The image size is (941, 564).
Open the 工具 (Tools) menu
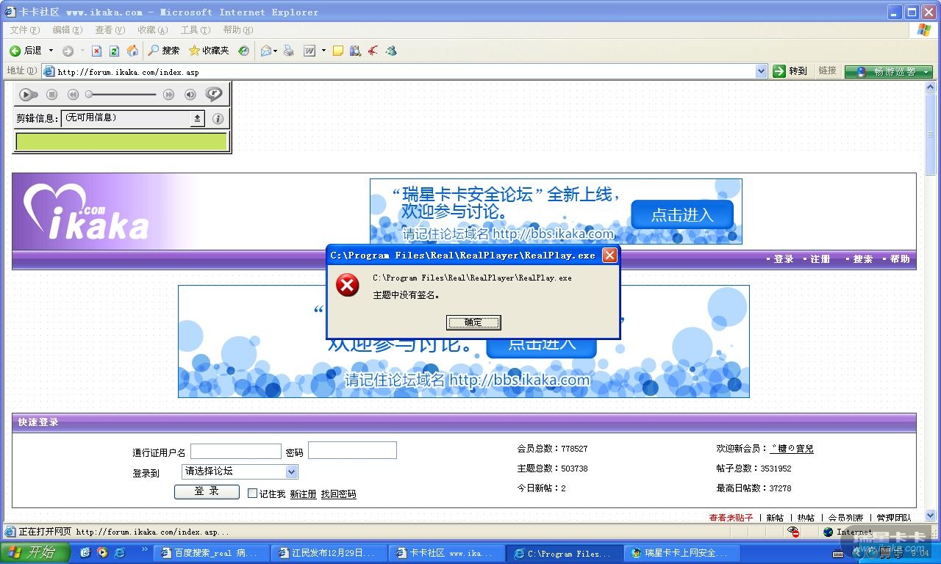(x=196, y=30)
